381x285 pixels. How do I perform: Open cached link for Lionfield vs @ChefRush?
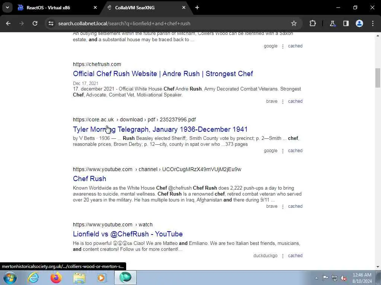[x=295, y=256]
